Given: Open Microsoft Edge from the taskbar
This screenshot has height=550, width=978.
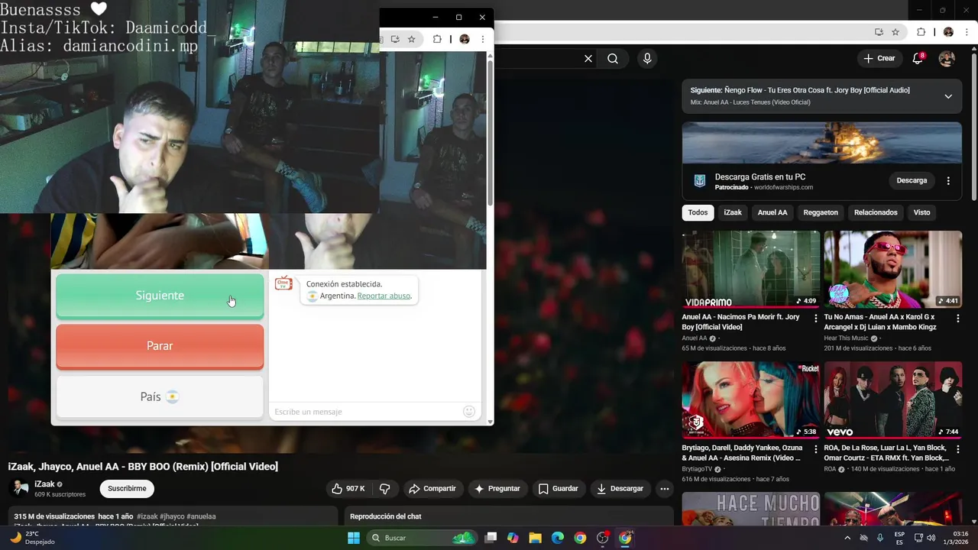Looking at the screenshot, I should pyautogui.click(x=558, y=538).
